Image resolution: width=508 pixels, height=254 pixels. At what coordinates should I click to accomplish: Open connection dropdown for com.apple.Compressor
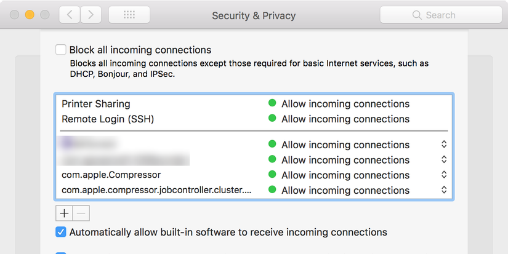(444, 175)
